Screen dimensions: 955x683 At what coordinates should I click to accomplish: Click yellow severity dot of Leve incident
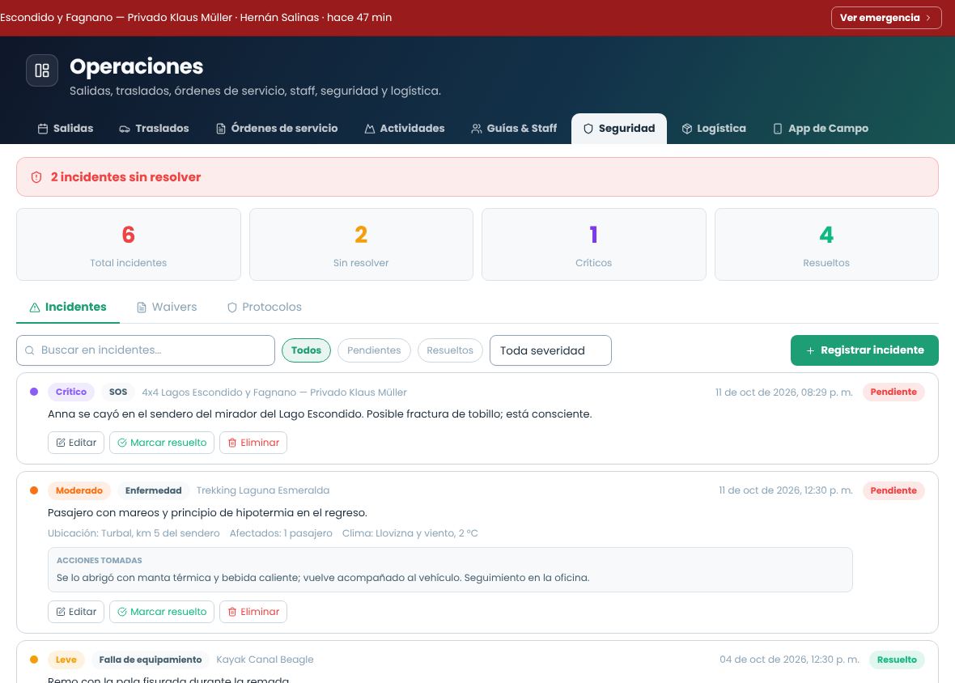point(34,660)
